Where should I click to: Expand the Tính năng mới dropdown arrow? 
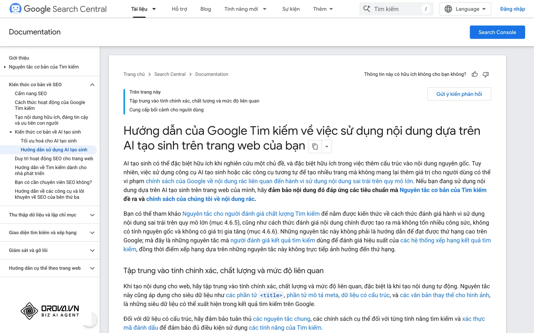265,9
